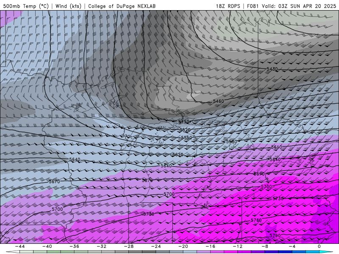339x254 pixels.
Task: Click the 5460 height contour label
Action: pos(218,101)
